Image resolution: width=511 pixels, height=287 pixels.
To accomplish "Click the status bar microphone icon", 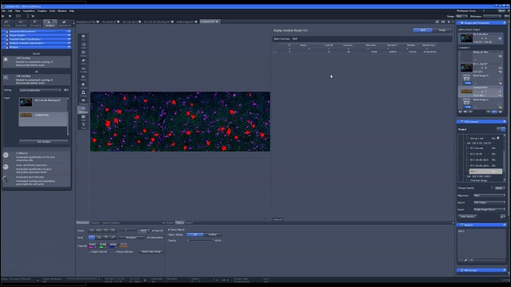I will coord(145,280).
